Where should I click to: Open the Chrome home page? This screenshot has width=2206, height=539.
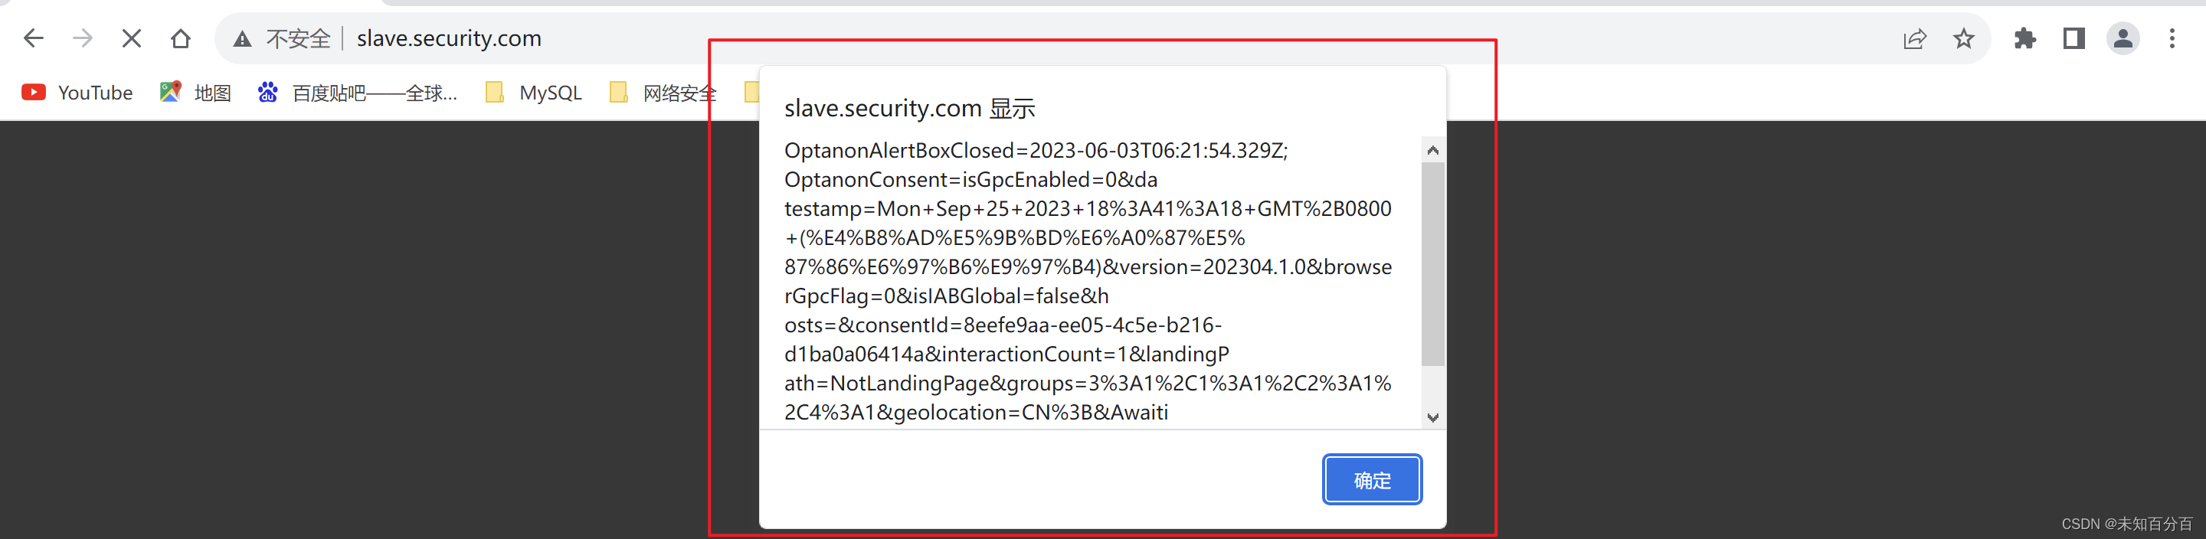pos(180,38)
